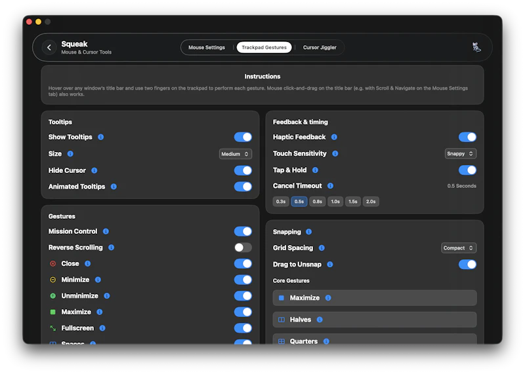Click the Core Gestures label

(x=291, y=281)
